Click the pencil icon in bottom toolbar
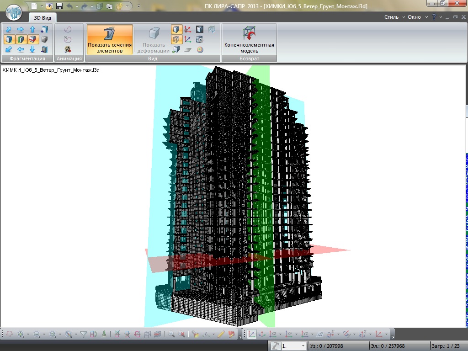The width and height of the screenshot is (468, 351). point(221,335)
